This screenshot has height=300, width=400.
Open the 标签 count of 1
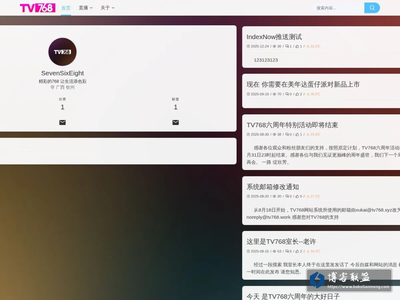point(176,107)
